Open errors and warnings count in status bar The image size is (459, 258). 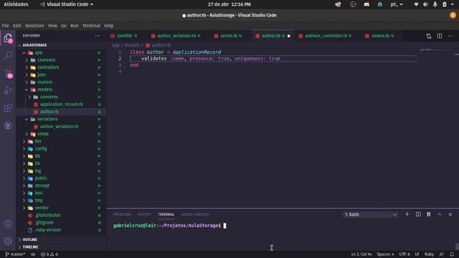click(49, 254)
